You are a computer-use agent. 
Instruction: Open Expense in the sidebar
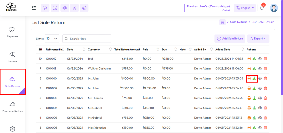(x=12, y=32)
